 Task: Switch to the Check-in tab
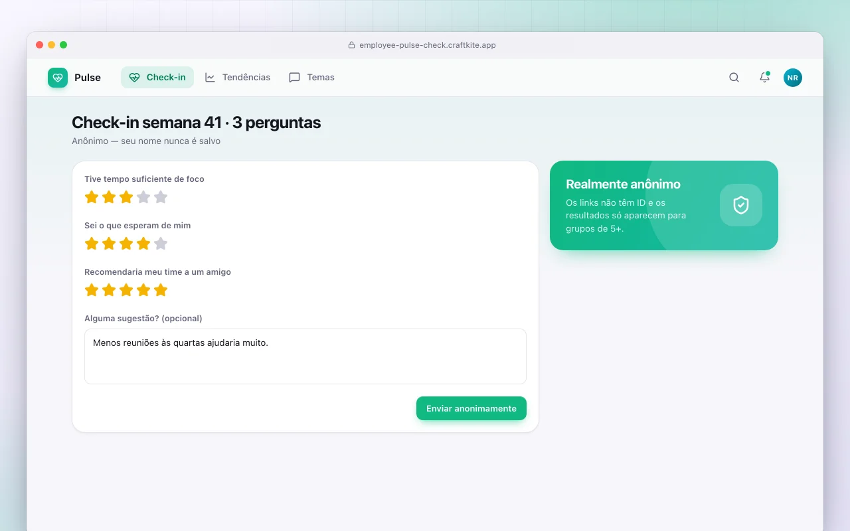point(157,77)
